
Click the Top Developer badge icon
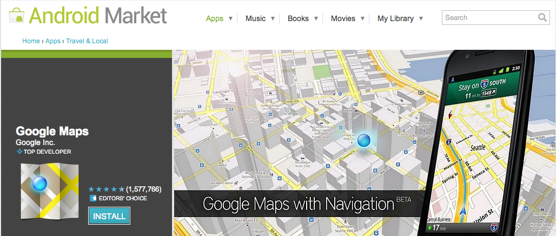click(19, 152)
